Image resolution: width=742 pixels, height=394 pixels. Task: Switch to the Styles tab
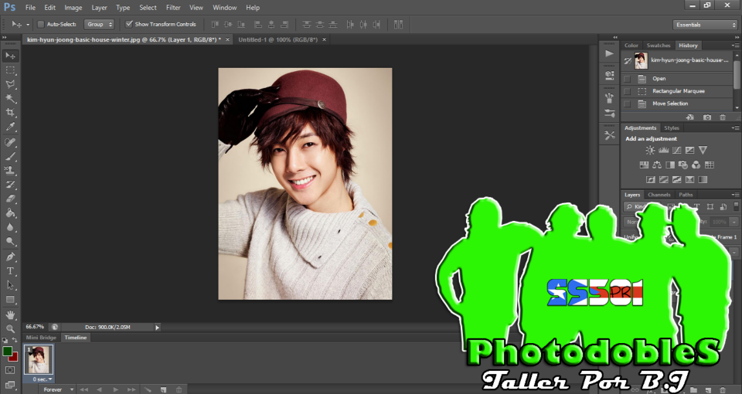click(x=671, y=128)
